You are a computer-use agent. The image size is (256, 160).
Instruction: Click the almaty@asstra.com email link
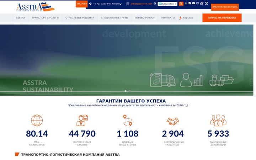click(141, 4)
